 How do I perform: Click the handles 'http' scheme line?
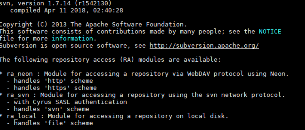point(50,81)
